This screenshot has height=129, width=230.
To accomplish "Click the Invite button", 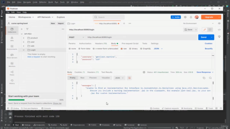I will pos(176,17).
